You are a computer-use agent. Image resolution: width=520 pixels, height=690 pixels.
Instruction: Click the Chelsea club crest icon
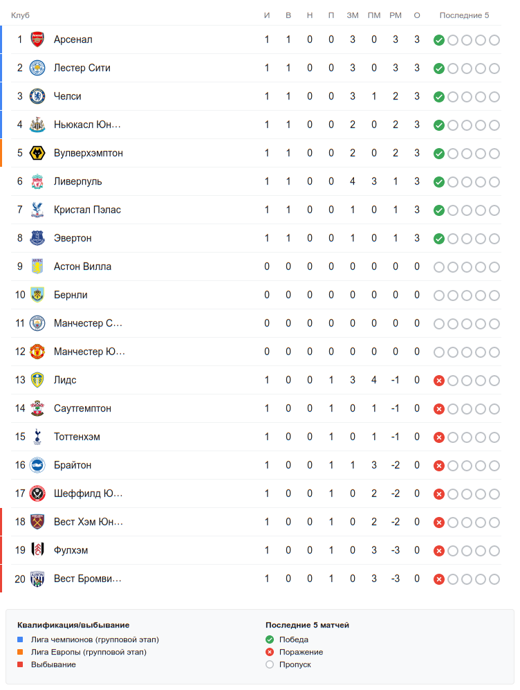pos(37,96)
